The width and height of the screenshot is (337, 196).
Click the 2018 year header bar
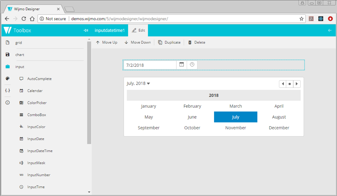click(214, 95)
